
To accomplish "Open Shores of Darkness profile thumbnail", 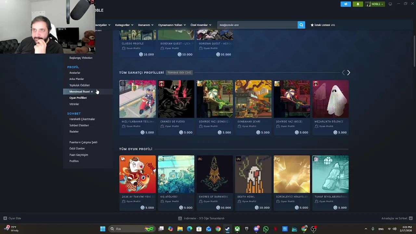I will (214, 174).
